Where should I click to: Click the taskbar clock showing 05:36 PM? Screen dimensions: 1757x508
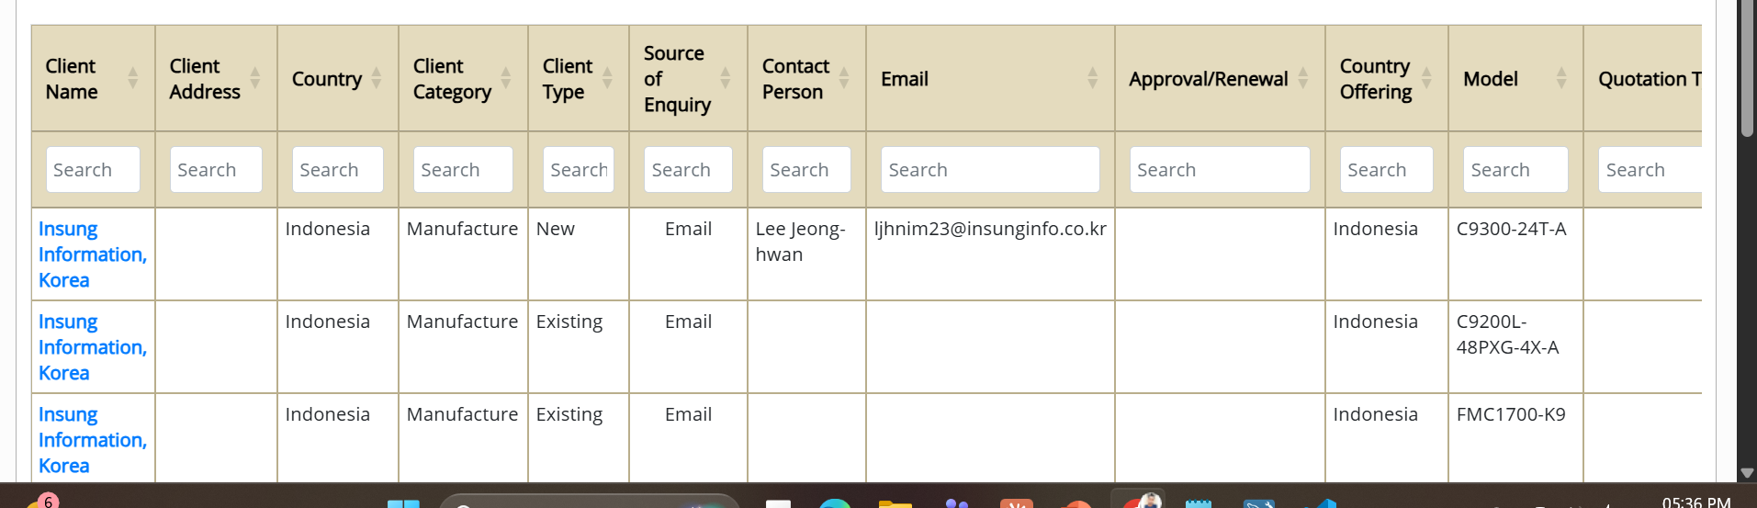(x=1695, y=502)
